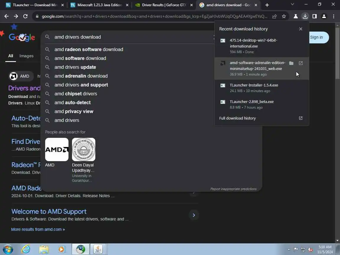Select the All search results tab
Screen dimensions: 340x255
(x=11, y=56)
